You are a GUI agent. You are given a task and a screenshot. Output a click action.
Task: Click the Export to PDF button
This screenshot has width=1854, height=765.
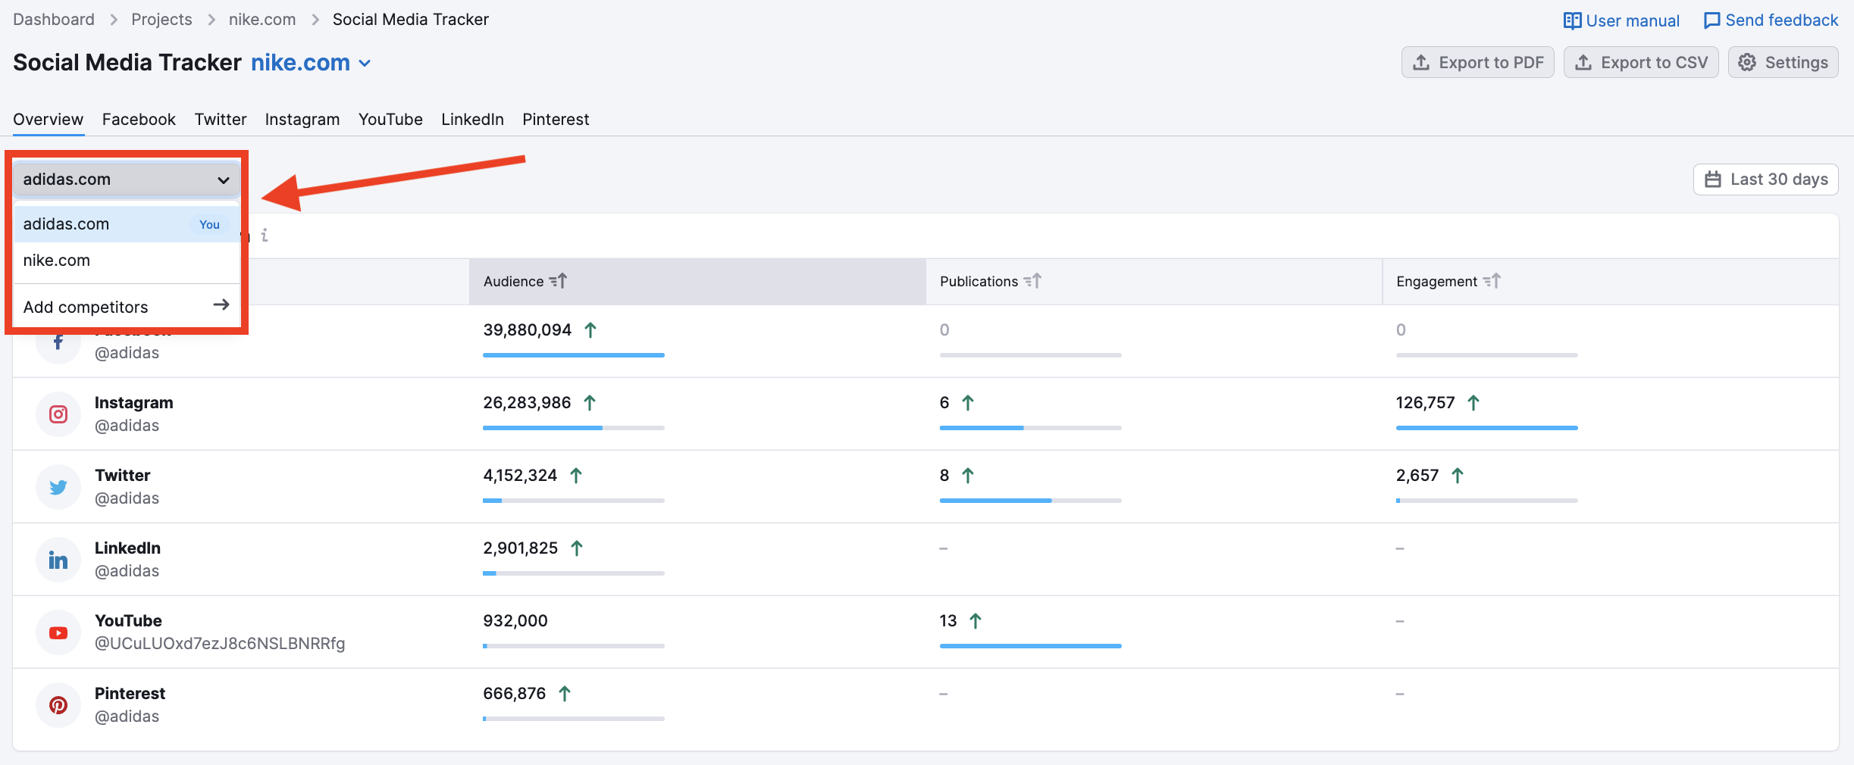click(x=1477, y=63)
